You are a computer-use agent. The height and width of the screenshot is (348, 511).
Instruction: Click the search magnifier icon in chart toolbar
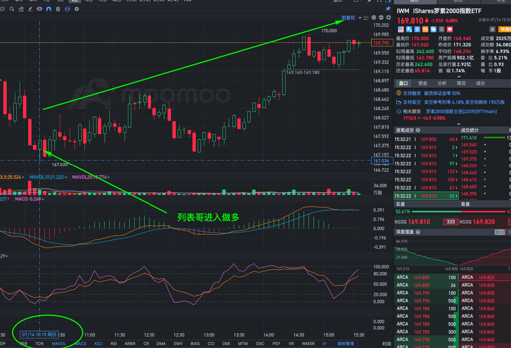click(x=12, y=9)
